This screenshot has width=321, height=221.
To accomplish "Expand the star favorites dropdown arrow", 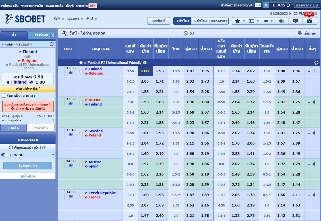I will [244, 21].
